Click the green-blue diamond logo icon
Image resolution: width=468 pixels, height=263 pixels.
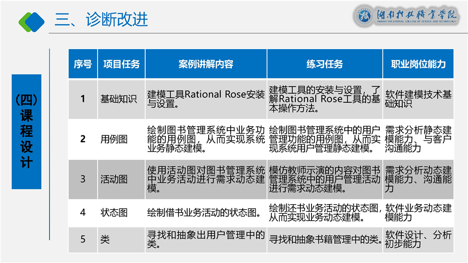(x=31, y=20)
